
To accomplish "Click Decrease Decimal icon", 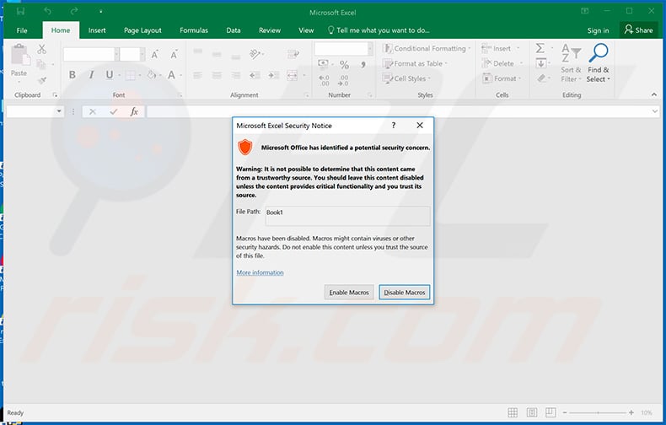I will (x=344, y=80).
